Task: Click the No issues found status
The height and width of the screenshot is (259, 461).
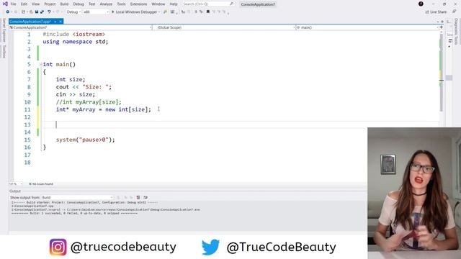Action: point(41,184)
